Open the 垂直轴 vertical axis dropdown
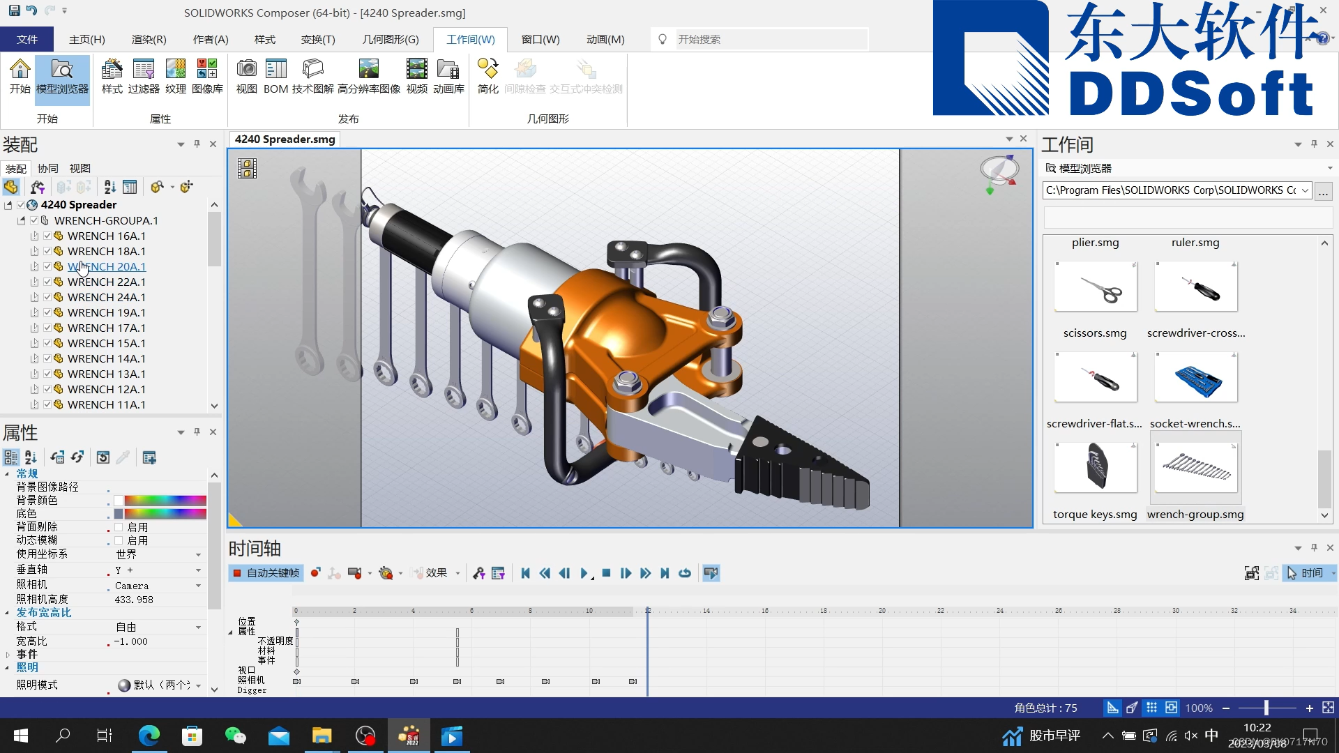The width and height of the screenshot is (1339, 753). click(198, 570)
